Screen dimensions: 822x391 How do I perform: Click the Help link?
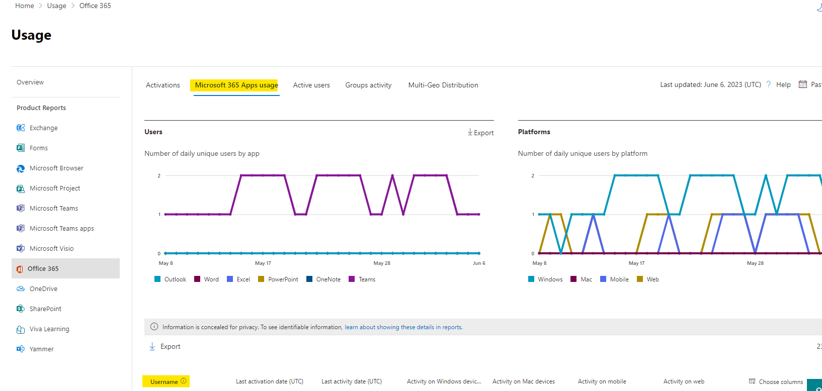click(x=783, y=84)
